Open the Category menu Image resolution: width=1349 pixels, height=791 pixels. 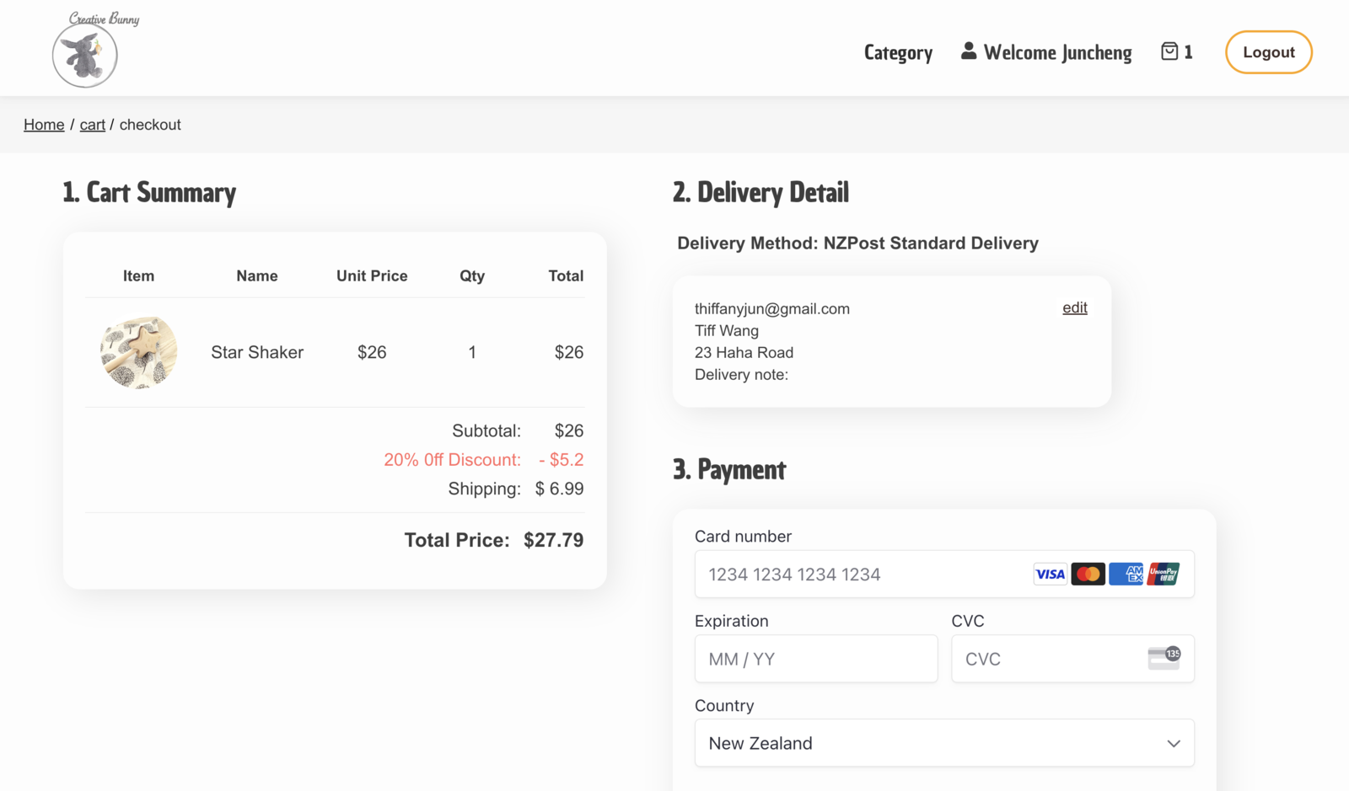pos(898,52)
